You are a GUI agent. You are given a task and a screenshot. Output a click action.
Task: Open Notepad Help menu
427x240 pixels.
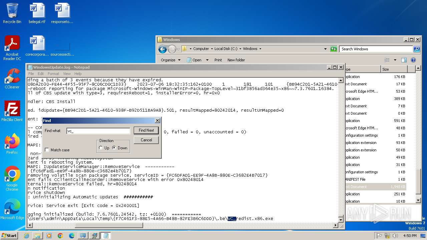pyautogui.click(x=78, y=74)
